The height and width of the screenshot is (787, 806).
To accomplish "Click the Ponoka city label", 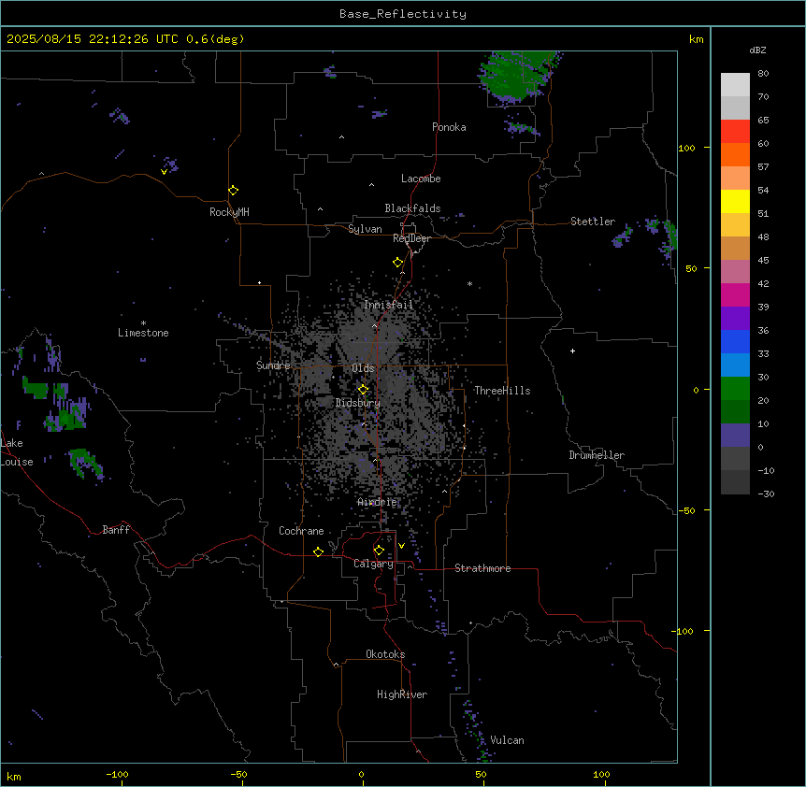I will coord(449,127).
